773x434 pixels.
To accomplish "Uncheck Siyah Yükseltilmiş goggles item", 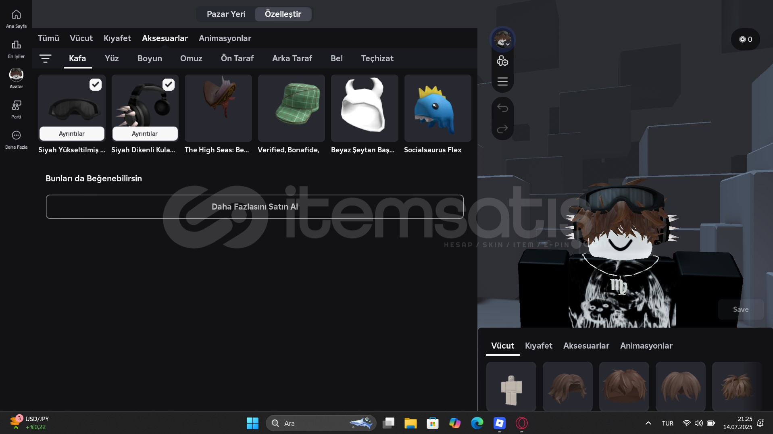I will click(x=96, y=85).
